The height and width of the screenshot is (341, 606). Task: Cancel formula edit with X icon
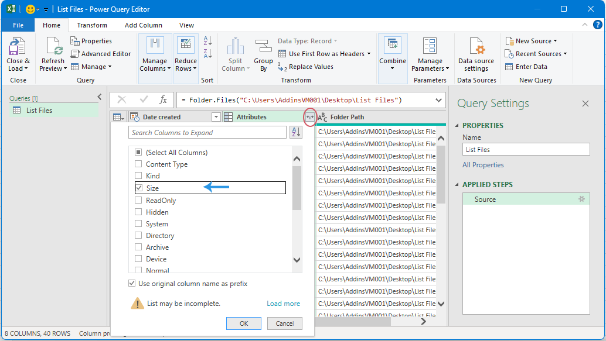coord(122,100)
